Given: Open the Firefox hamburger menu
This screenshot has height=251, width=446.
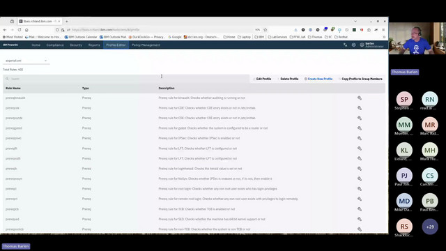Looking at the screenshot, I should click(x=383, y=29).
